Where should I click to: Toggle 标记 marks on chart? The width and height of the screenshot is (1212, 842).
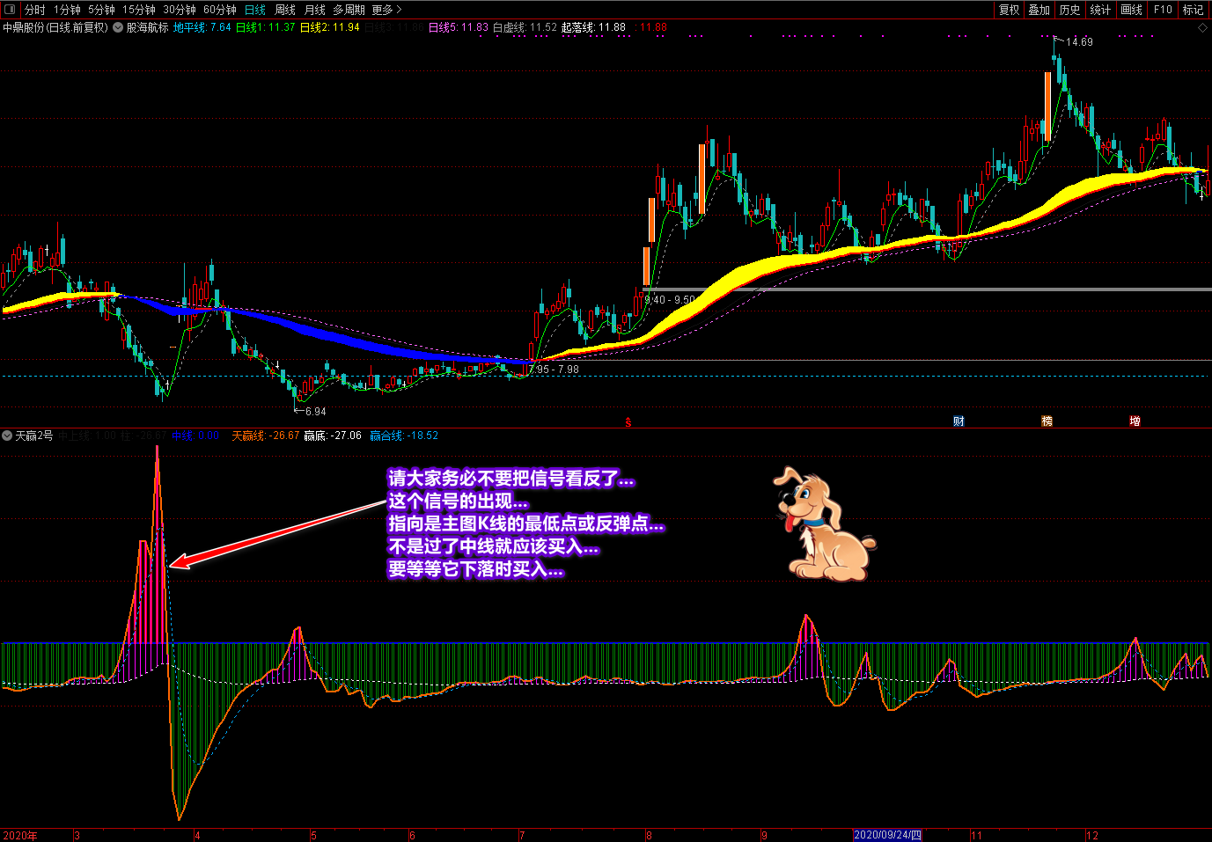1193,10
